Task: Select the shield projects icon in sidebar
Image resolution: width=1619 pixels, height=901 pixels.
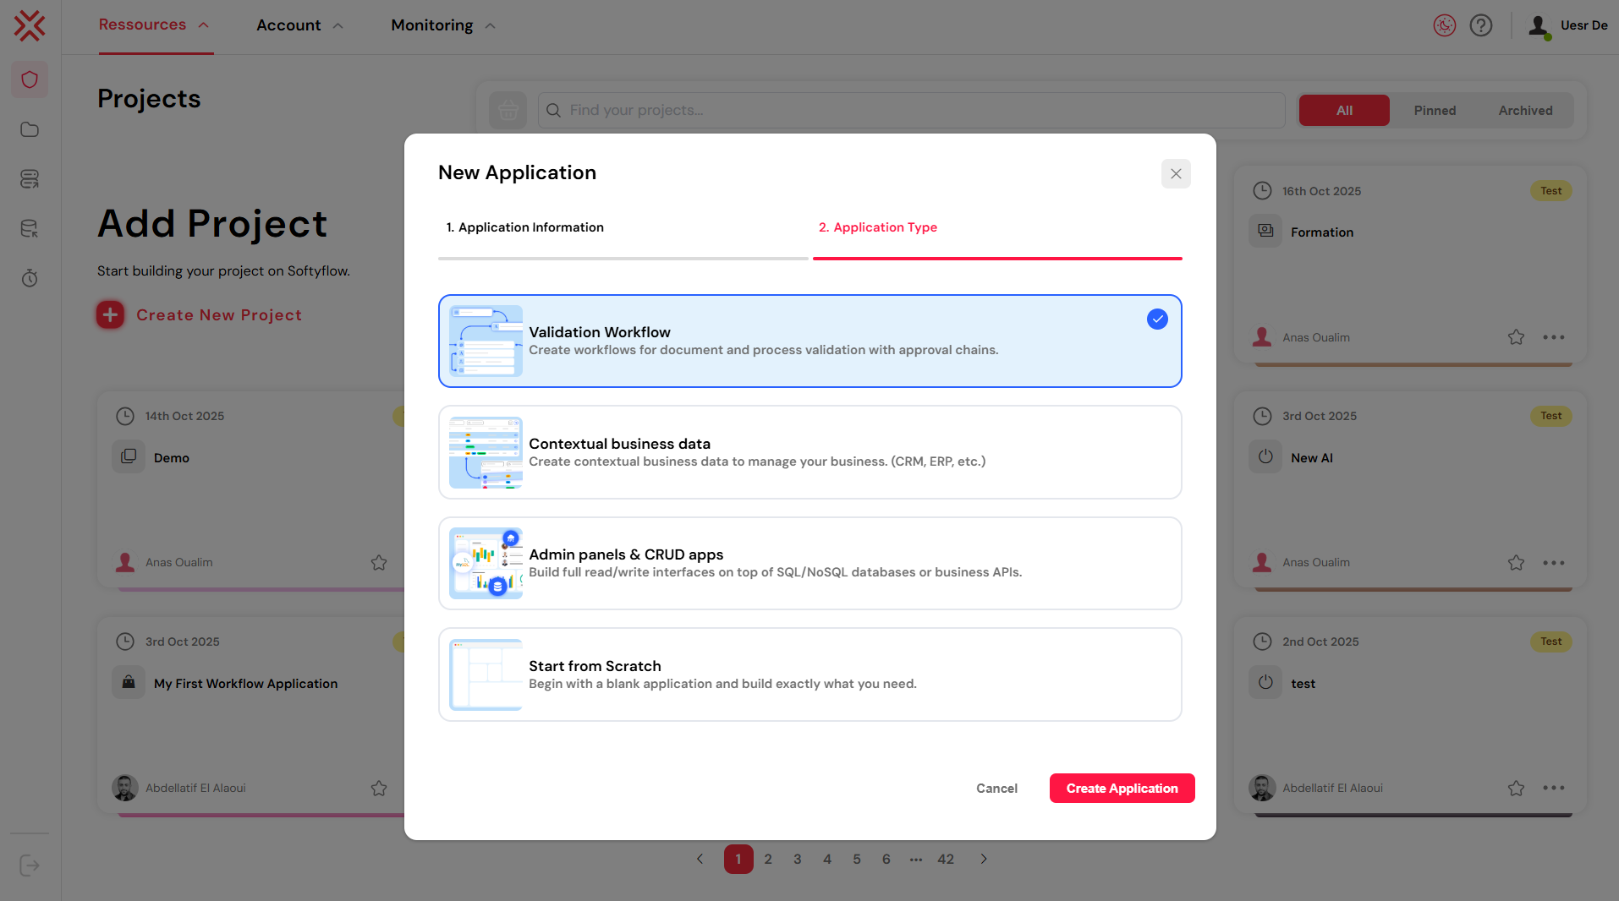Action: click(30, 79)
